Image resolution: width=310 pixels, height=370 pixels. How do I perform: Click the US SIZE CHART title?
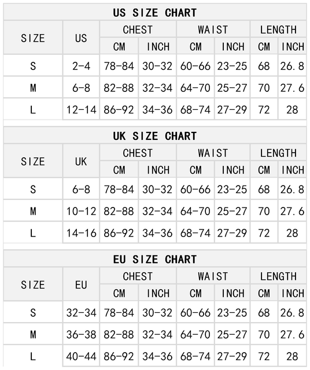click(154, 13)
